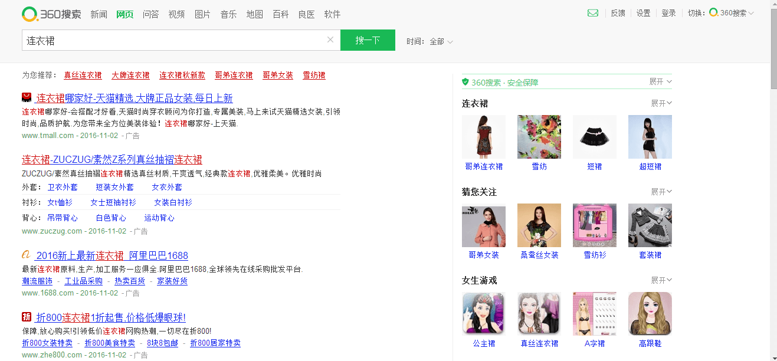Switch to the 图片 tab
This screenshot has height=361, width=777.
pyautogui.click(x=202, y=14)
